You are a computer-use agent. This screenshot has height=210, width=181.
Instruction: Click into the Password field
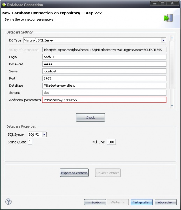tap(104, 64)
